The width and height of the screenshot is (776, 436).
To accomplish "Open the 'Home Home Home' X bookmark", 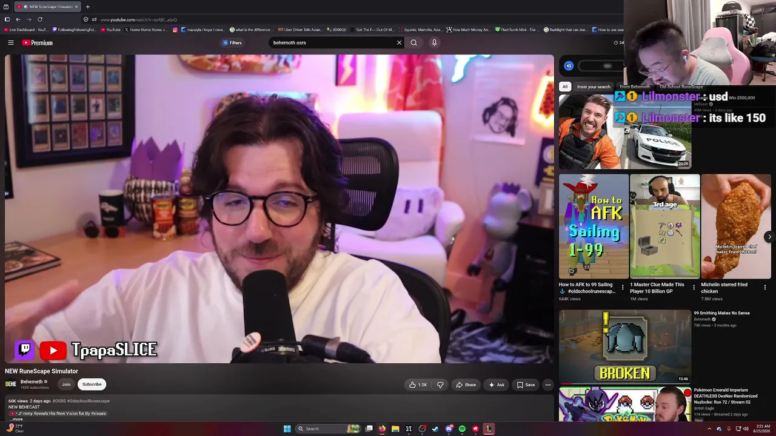I will click(146, 30).
